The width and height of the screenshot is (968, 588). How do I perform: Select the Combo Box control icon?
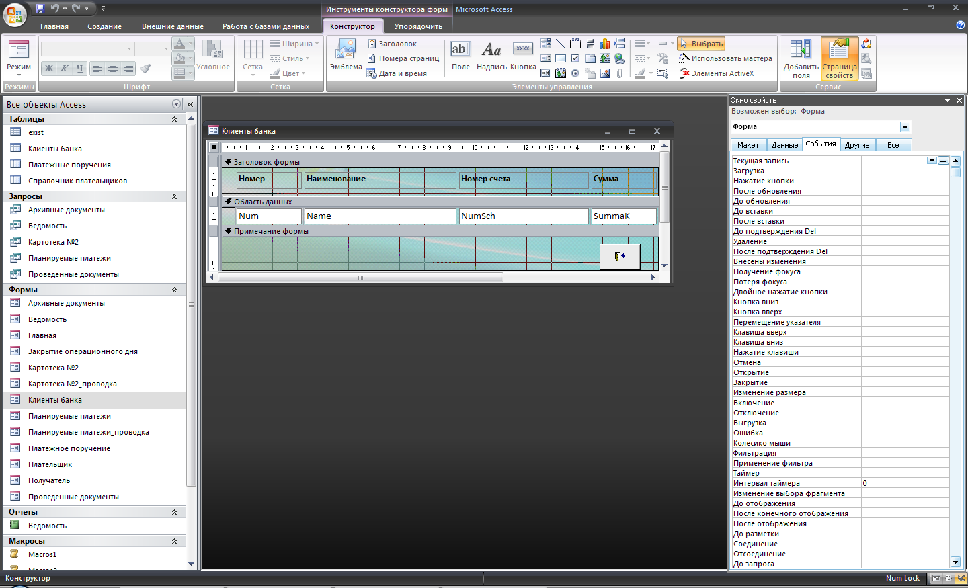546,44
